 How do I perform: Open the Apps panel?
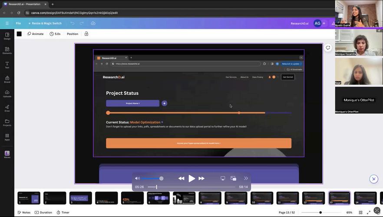tap(7, 137)
